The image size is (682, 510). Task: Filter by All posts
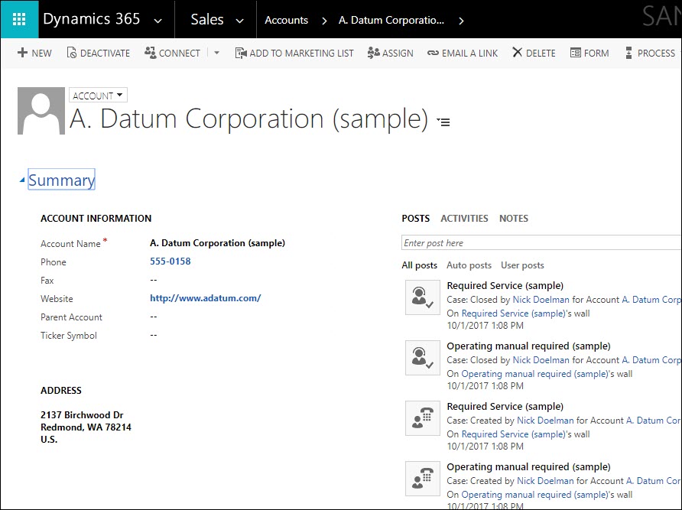click(419, 265)
